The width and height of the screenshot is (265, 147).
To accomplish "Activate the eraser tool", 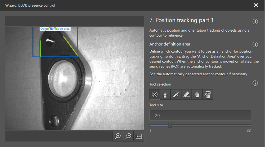I will (186, 94).
